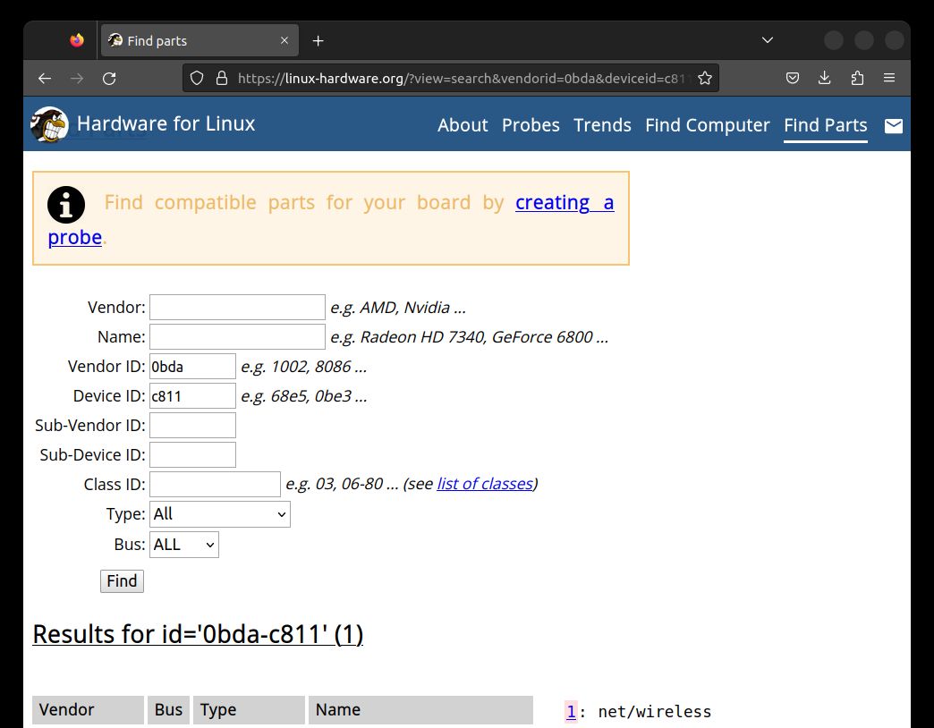Click into the Vendor text field
The image size is (934, 728).
point(237,308)
